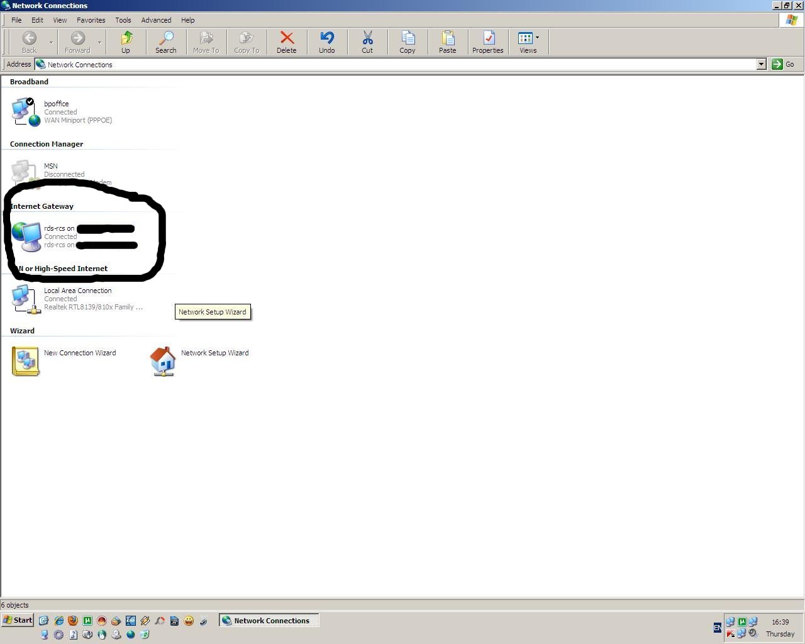Select the Local Area Connection icon
This screenshot has height=644, width=805.
coord(25,299)
